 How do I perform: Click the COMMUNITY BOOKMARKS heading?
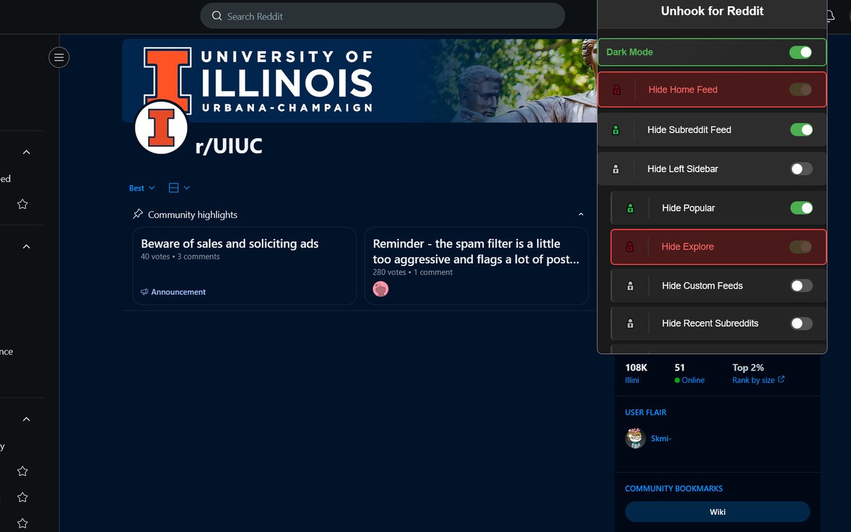pyautogui.click(x=673, y=489)
